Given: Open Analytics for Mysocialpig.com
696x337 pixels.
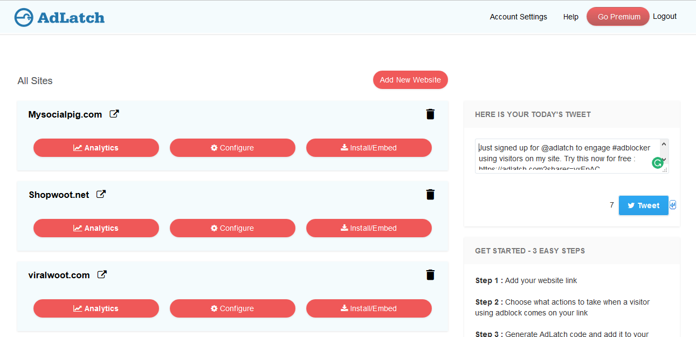Looking at the screenshot, I should pos(96,148).
